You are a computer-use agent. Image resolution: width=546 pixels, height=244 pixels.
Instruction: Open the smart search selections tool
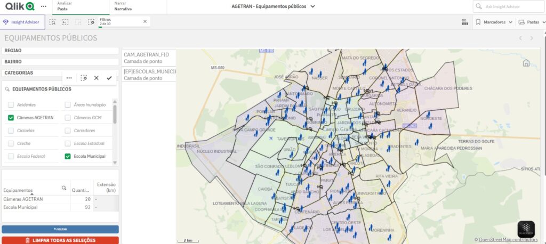(52, 22)
